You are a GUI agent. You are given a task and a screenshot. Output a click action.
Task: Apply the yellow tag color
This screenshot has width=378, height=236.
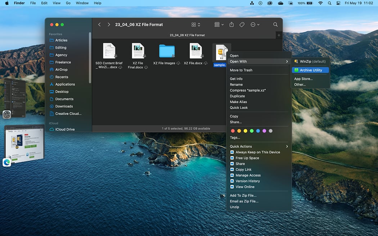[x=246, y=131]
